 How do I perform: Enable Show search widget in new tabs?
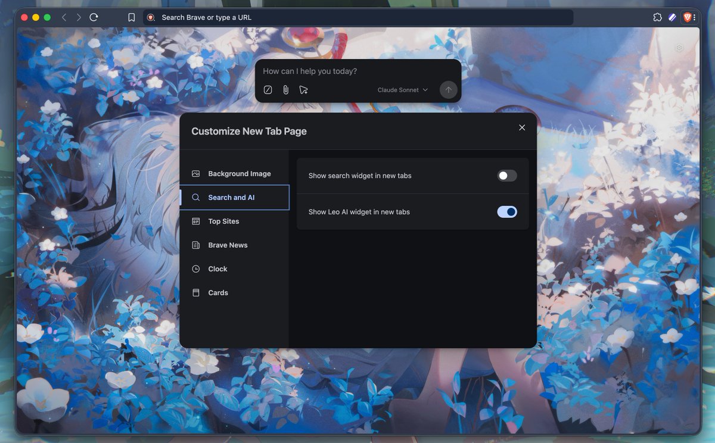(x=507, y=176)
